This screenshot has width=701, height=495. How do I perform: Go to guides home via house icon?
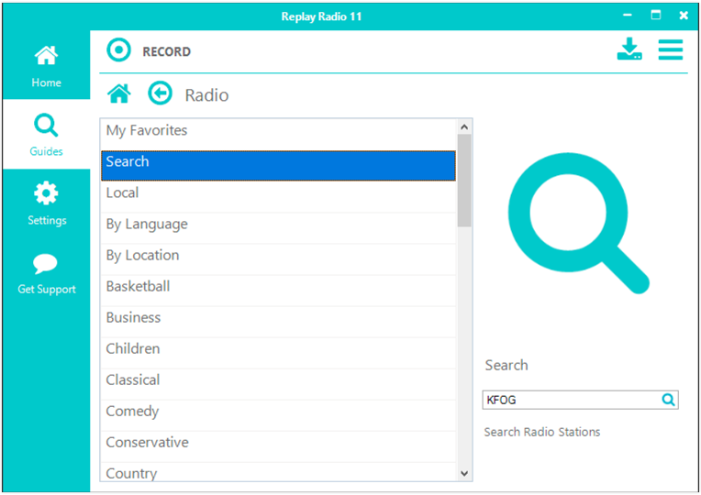click(x=119, y=93)
